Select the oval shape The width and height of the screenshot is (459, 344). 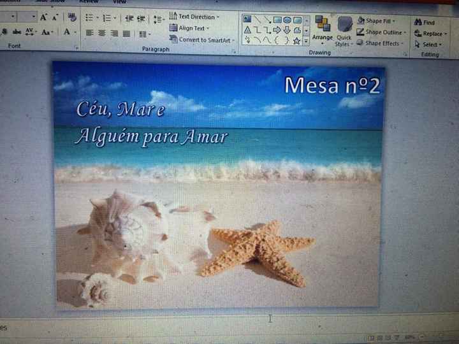pos(287,20)
